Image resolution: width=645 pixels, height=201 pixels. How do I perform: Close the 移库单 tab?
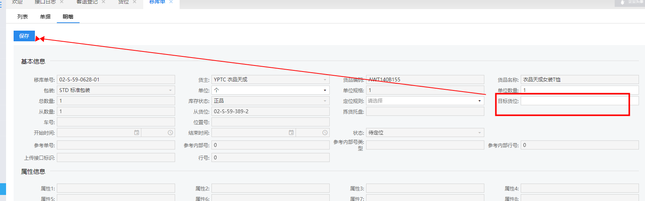pyautogui.click(x=171, y=2)
